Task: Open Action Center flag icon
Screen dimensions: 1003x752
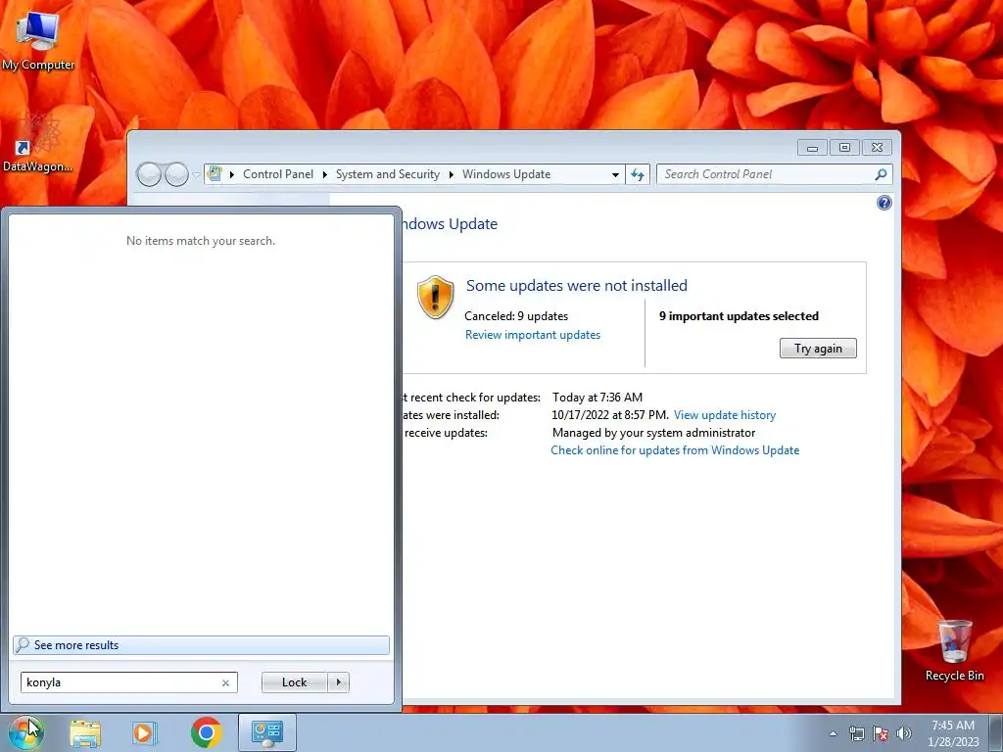Action: point(881,733)
